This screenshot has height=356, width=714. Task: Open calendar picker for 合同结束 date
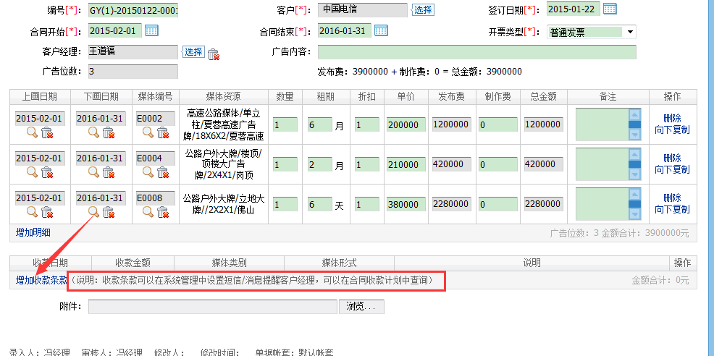coord(380,30)
